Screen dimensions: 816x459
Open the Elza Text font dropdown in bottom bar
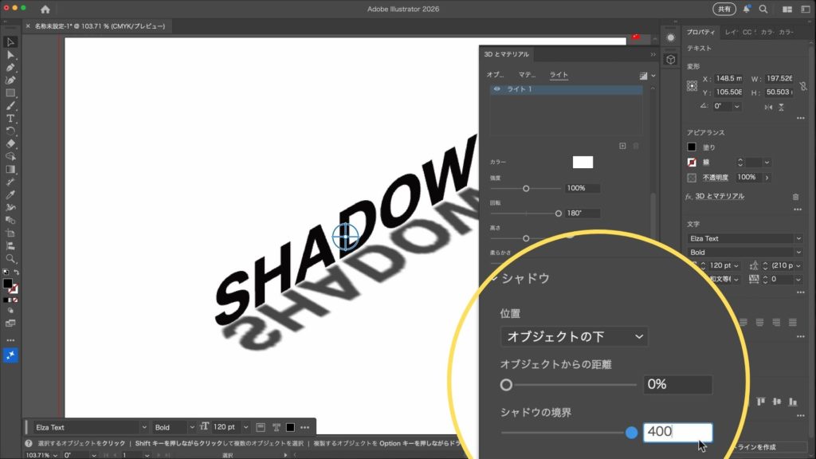(89, 427)
